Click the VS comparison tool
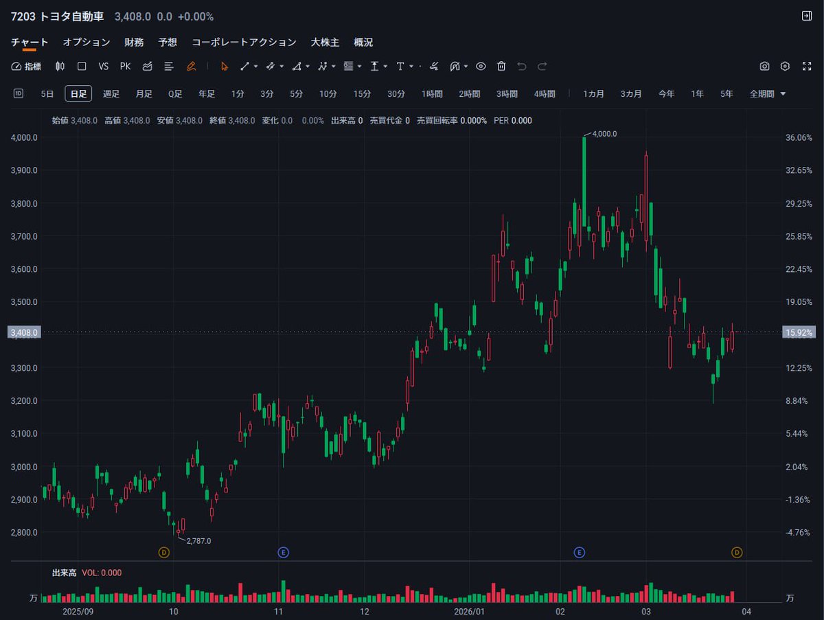The height and width of the screenshot is (620, 824). [104, 67]
